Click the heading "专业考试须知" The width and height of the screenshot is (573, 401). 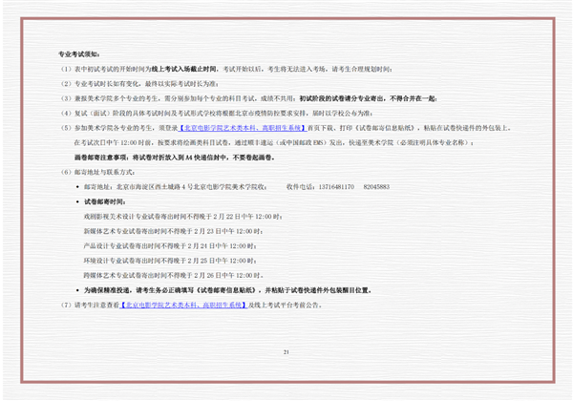tap(79, 54)
